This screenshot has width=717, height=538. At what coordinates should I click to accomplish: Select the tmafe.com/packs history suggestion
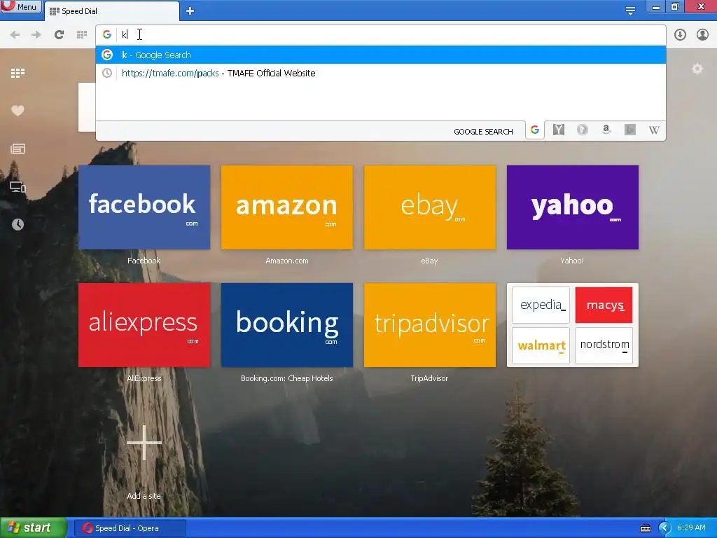tap(381, 73)
